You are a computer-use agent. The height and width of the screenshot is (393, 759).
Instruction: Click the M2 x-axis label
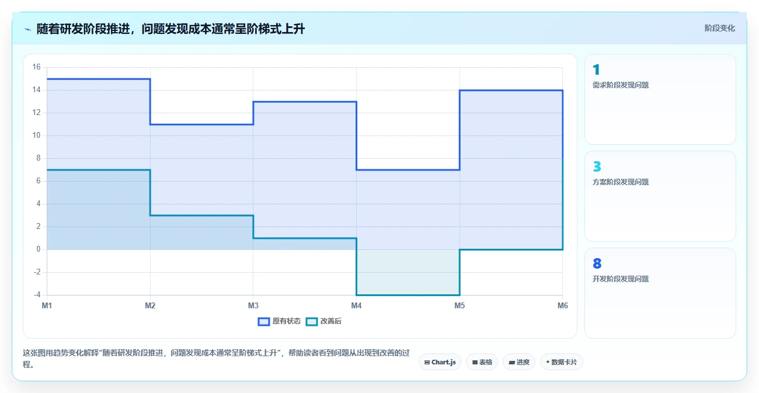click(150, 305)
